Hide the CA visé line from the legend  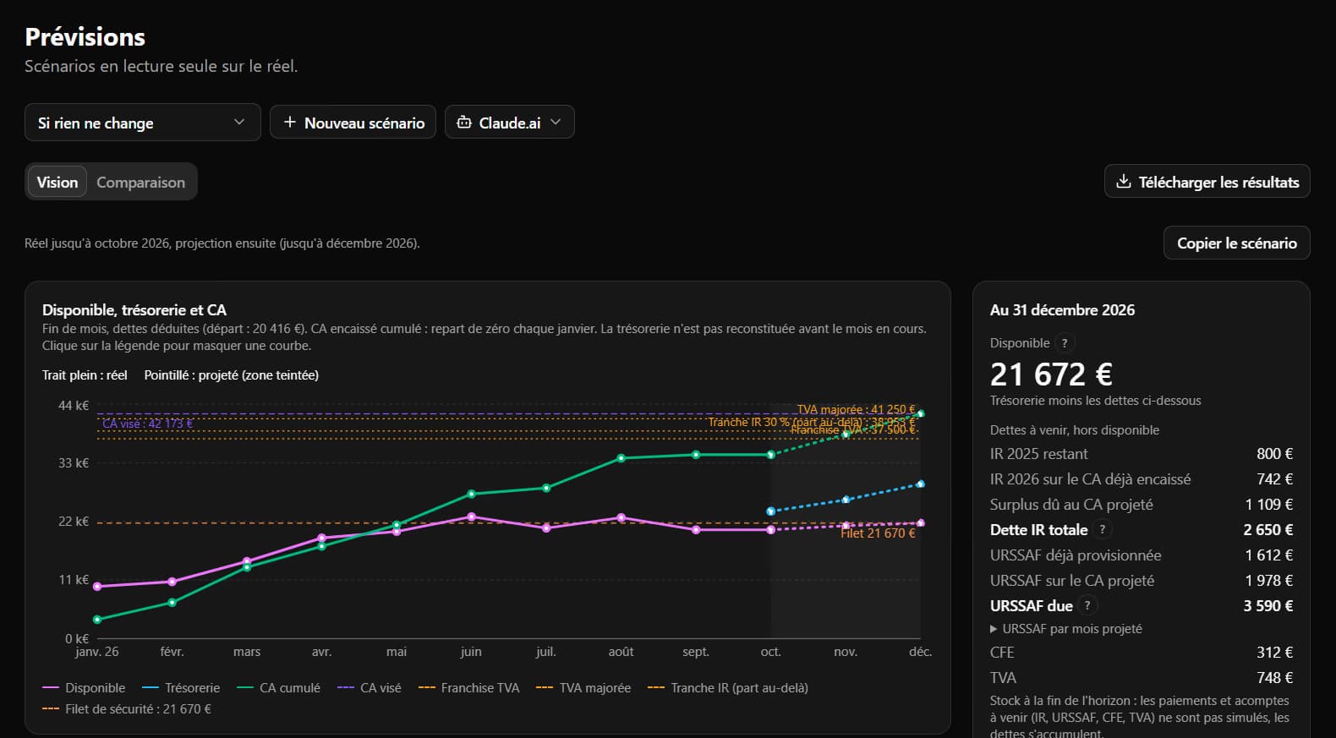370,688
